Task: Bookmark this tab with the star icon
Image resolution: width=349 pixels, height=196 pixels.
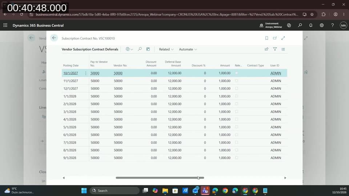Action: click(312, 14)
